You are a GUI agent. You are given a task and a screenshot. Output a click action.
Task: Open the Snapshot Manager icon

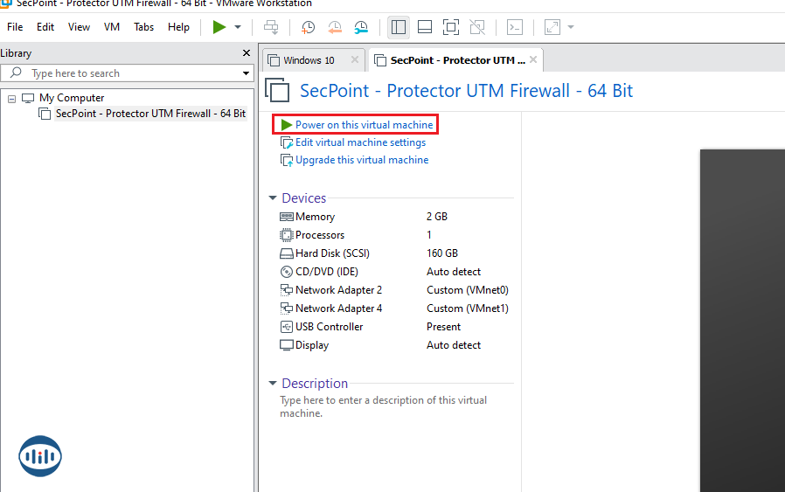362,27
